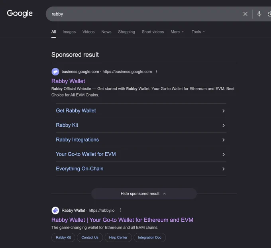Screen dimensions: 271x248
Task: Open the sponsored Rabby Kit sitelink
Action: click(67, 125)
